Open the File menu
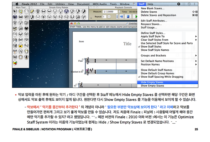Screen dimensions: 210x142 (x=42, y=4)
